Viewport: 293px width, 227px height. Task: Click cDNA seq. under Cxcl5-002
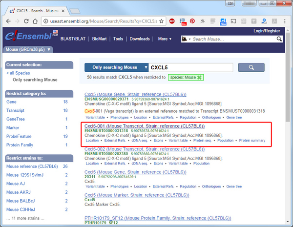pos(140,164)
